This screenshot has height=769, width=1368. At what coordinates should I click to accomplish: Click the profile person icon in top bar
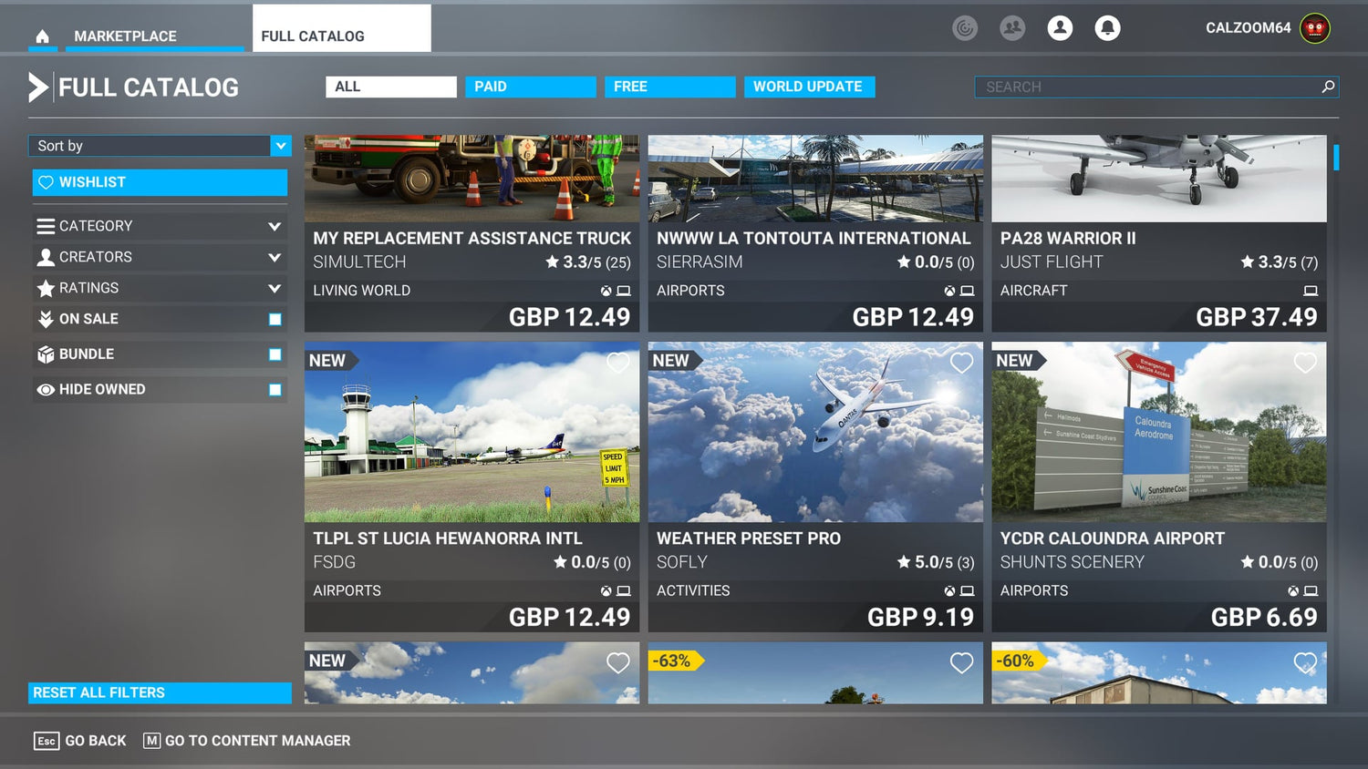[1060, 27]
